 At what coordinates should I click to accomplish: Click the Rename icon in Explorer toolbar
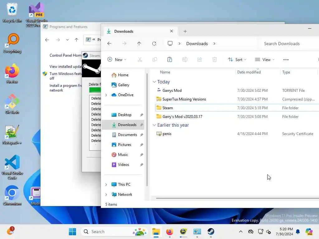(184, 59)
